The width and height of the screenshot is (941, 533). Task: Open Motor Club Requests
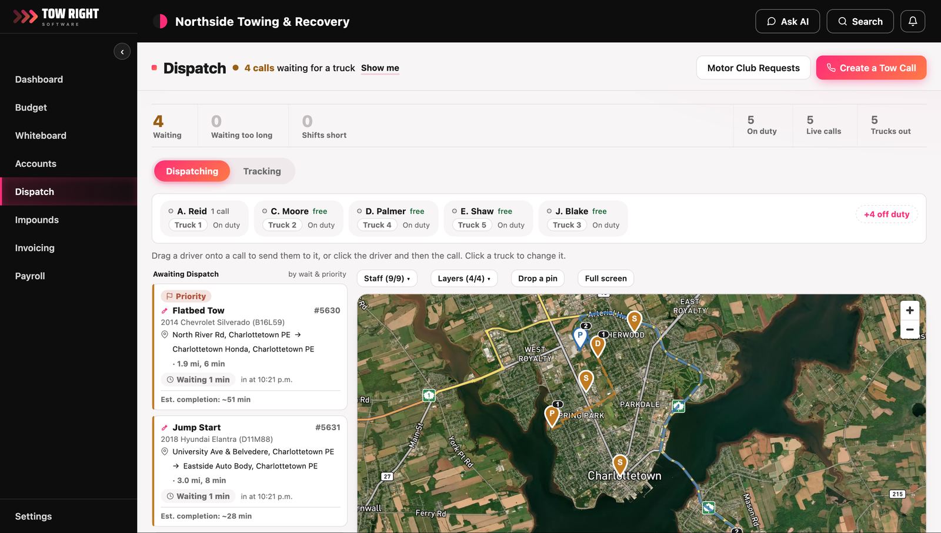click(x=753, y=68)
